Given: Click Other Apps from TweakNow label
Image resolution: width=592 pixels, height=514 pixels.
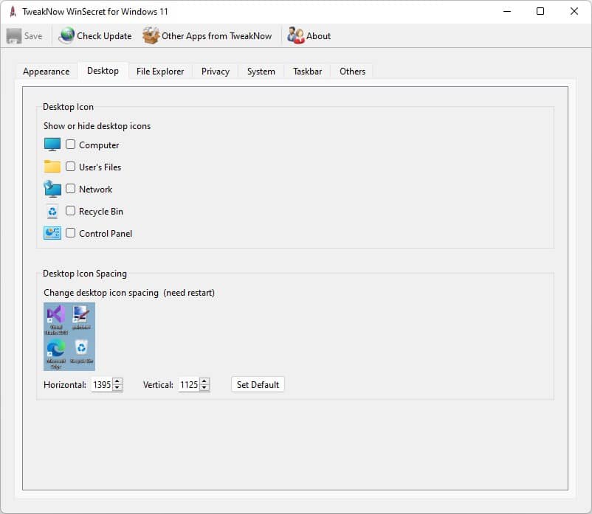Looking at the screenshot, I should point(217,36).
